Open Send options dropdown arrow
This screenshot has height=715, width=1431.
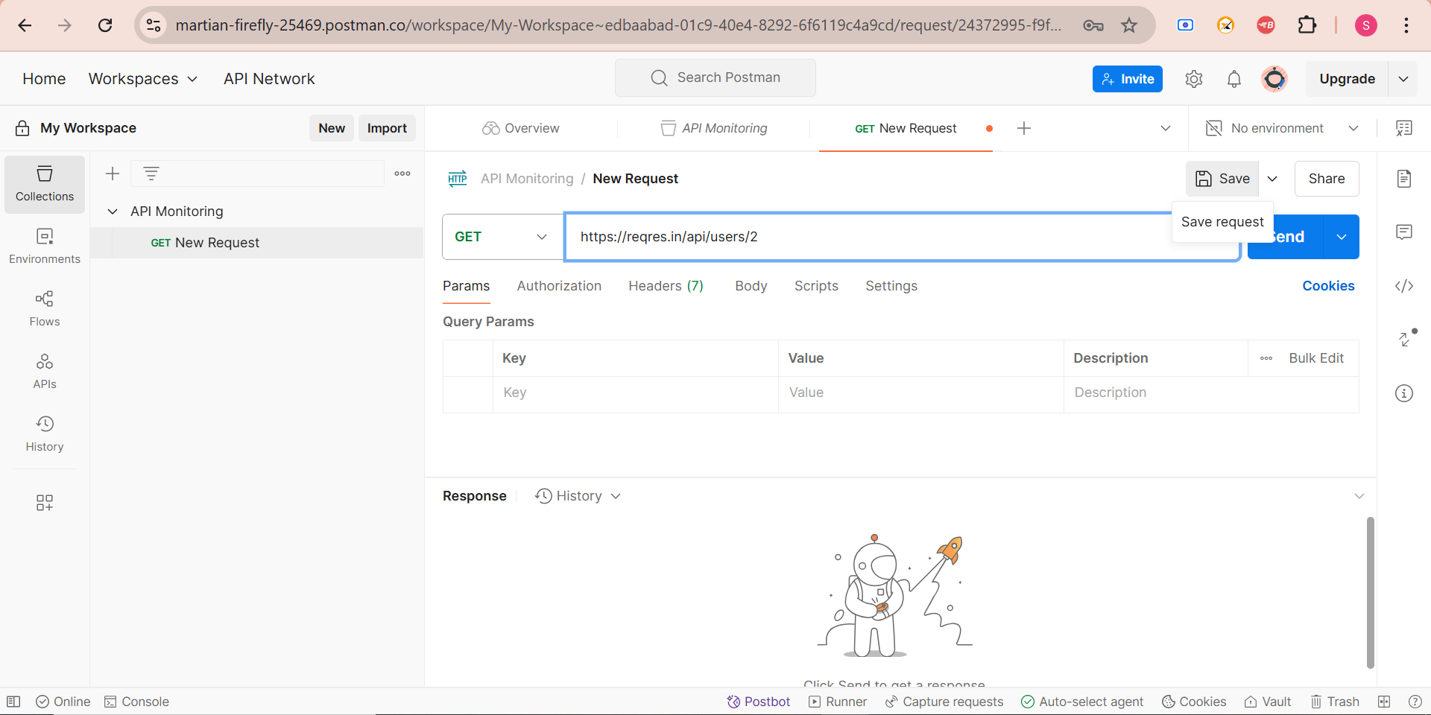pyautogui.click(x=1342, y=237)
